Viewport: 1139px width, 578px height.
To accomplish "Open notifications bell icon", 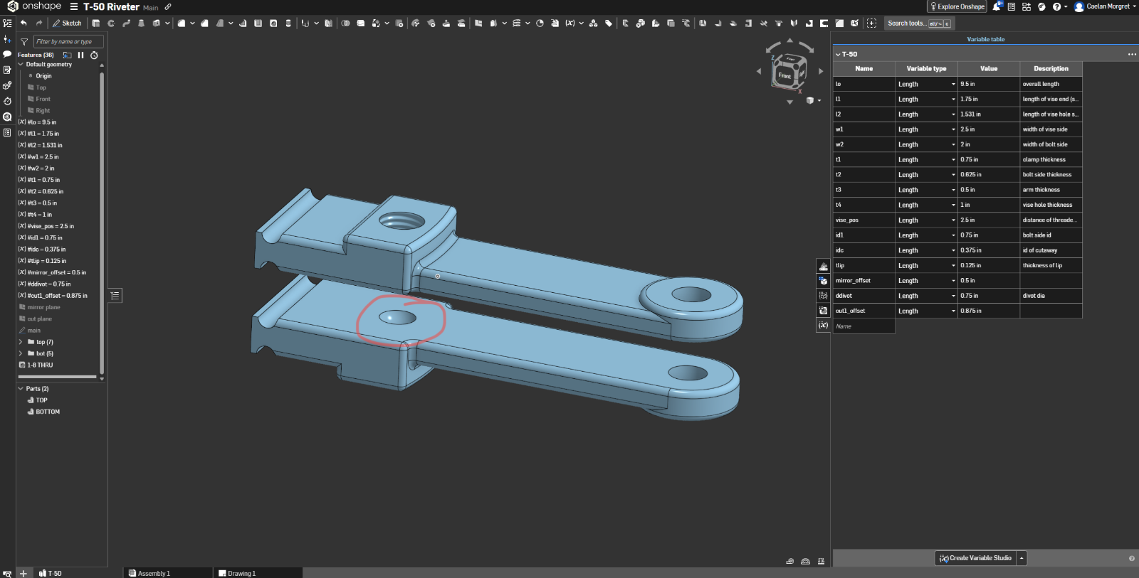I will click(x=997, y=6).
